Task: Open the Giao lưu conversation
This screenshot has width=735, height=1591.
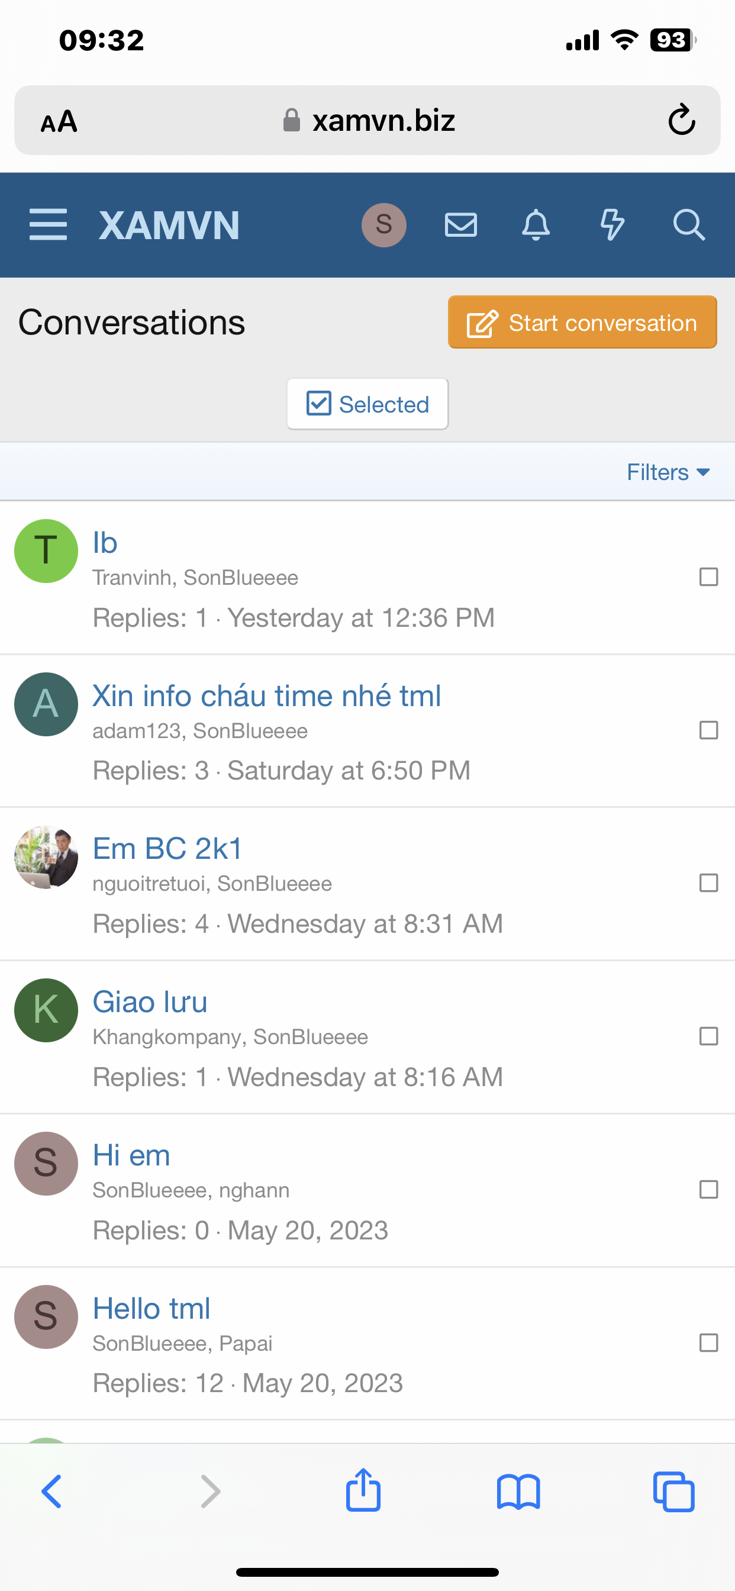Action: coord(150,1002)
